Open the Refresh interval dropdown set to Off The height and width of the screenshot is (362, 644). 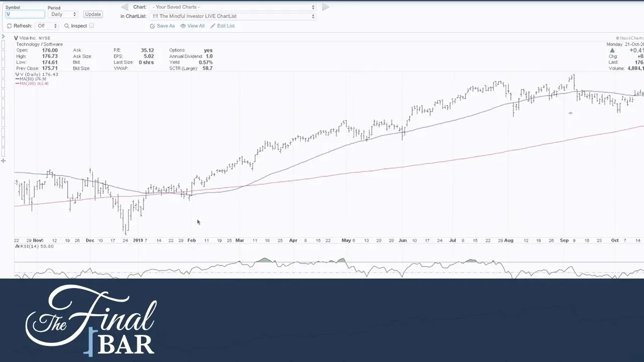47,26
